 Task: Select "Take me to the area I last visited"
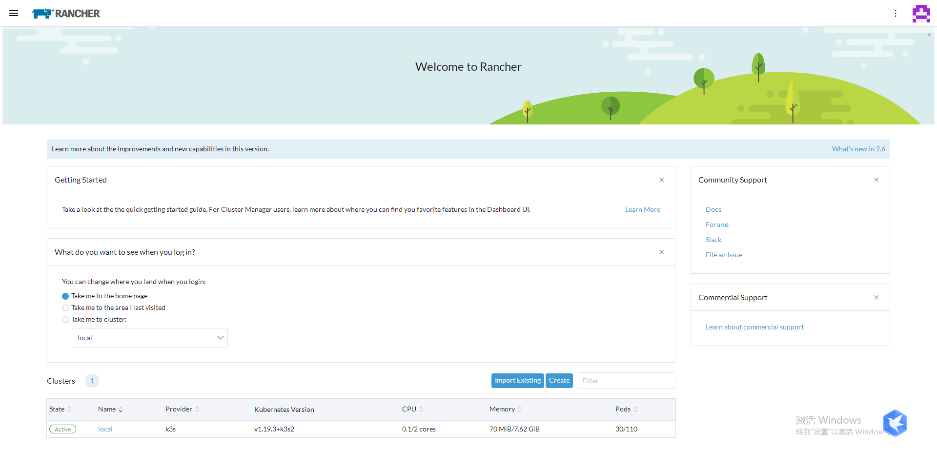click(65, 307)
